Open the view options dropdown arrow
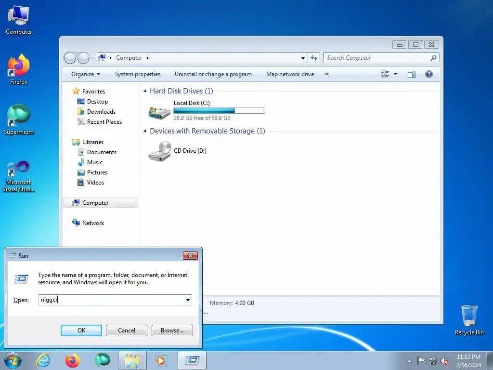Viewport: 493px width, 370px height. pos(396,74)
